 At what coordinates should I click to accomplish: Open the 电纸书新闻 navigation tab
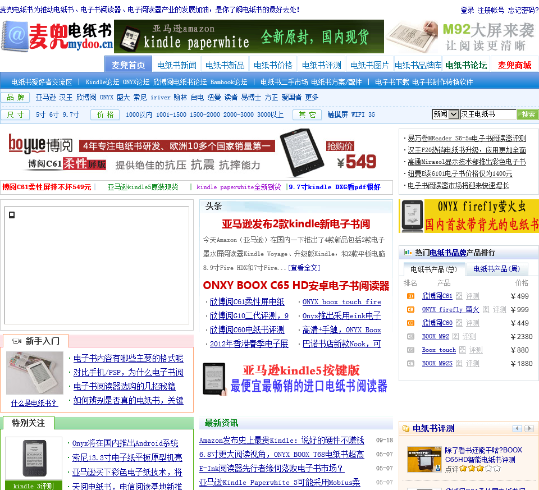click(x=177, y=65)
